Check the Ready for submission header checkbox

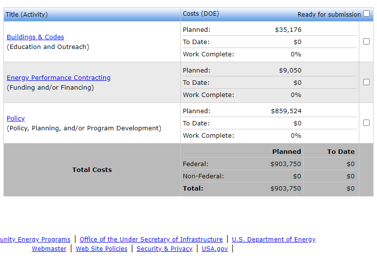[x=366, y=14]
